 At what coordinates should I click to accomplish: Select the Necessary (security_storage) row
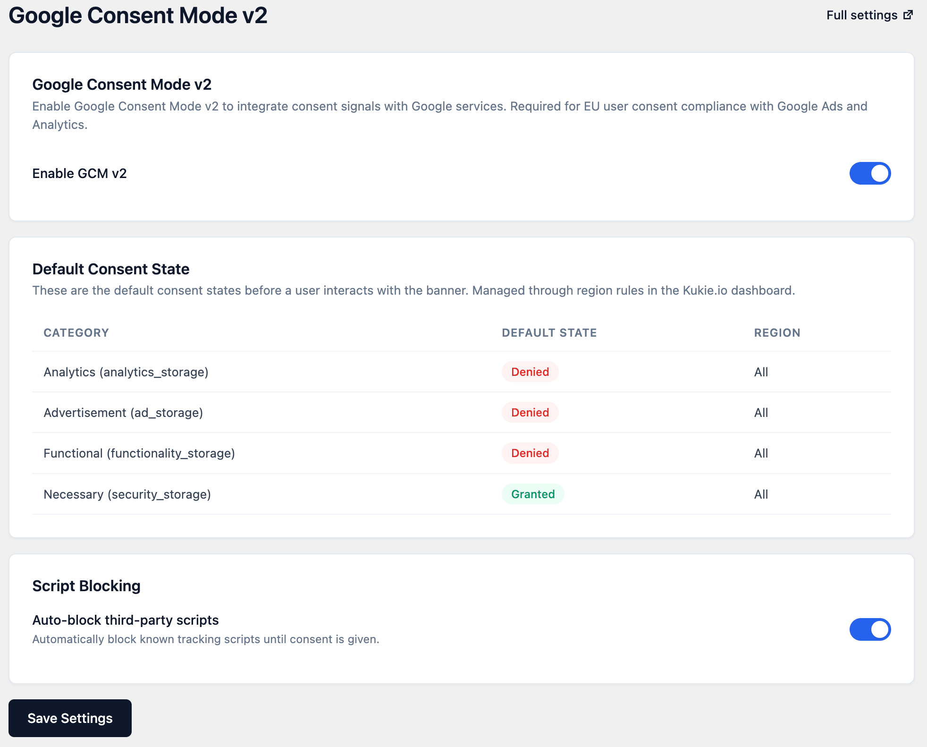127,494
